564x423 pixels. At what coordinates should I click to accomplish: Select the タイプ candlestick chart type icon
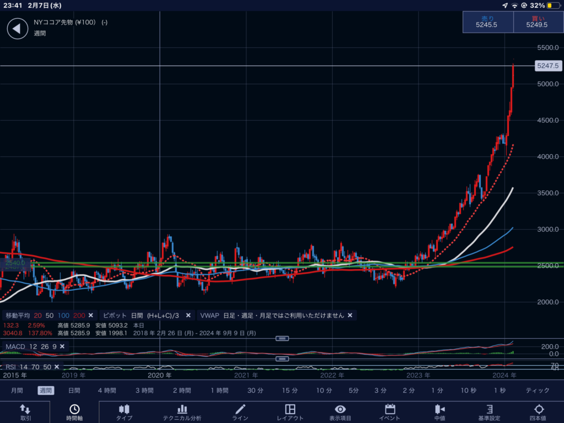click(124, 409)
